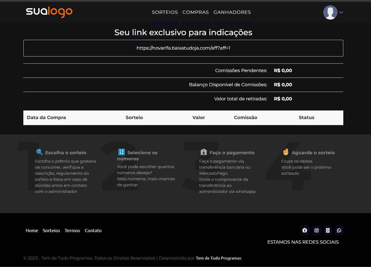Click the broken-image icon between Instagram and WhatsApp
The width and height of the screenshot is (371, 267).
(328, 230)
